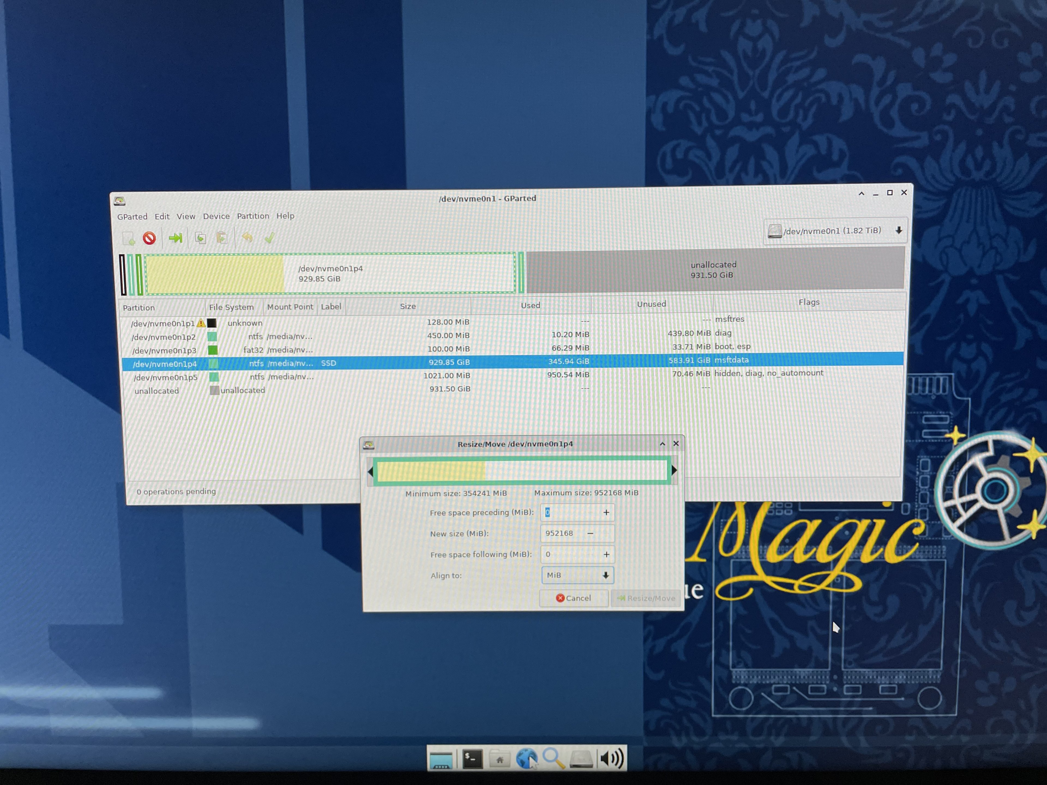Screen dimensions: 1047x785
Task: Select the /dev/nvme0n1p5 partition row
Action: pyautogui.click(x=165, y=378)
